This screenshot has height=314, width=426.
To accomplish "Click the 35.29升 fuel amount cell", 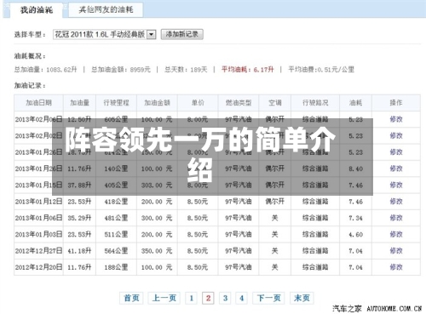I will (x=79, y=218).
